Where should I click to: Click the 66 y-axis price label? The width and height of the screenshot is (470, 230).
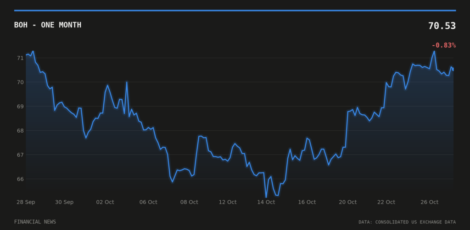[20, 179]
